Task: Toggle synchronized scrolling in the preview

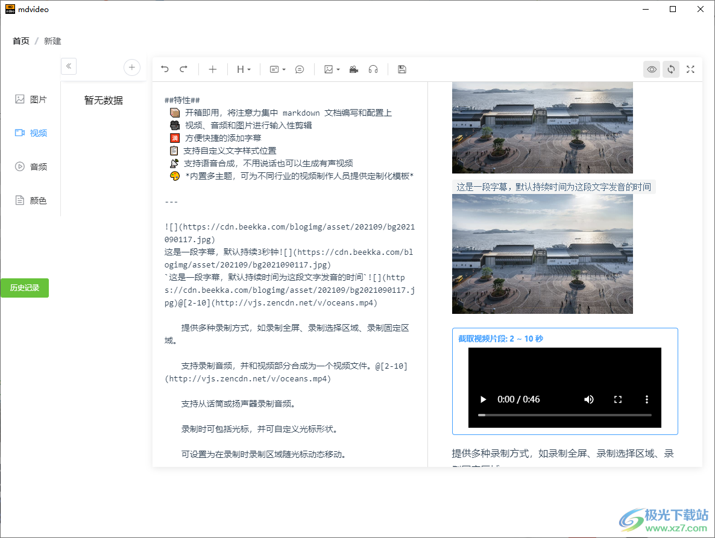Action: click(x=670, y=69)
